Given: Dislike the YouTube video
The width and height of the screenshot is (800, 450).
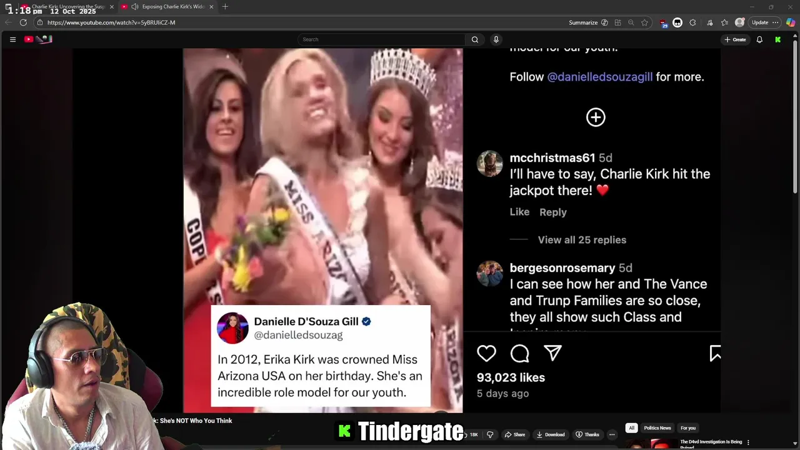Looking at the screenshot, I should click(x=490, y=434).
